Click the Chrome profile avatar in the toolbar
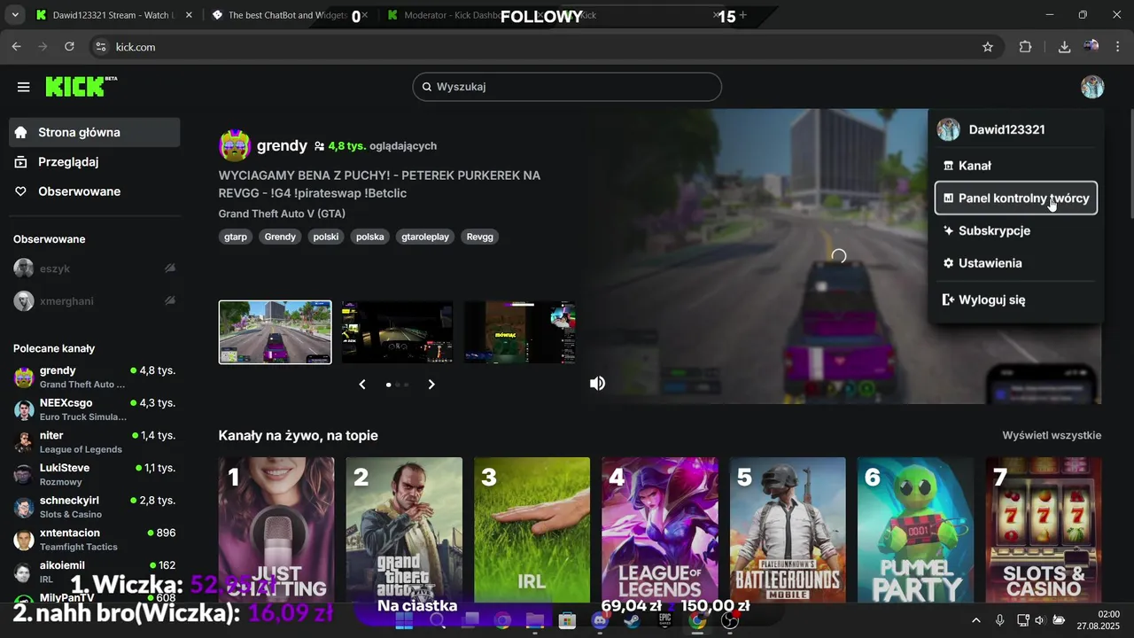Image resolution: width=1134 pixels, height=638 pixels. (x=1091, y=47)
